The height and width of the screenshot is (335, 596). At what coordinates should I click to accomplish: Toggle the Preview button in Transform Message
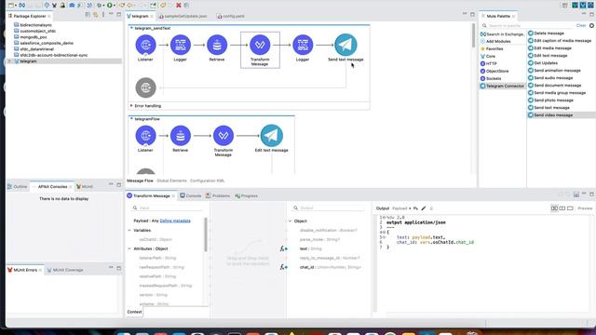click(x=585, y=208)
